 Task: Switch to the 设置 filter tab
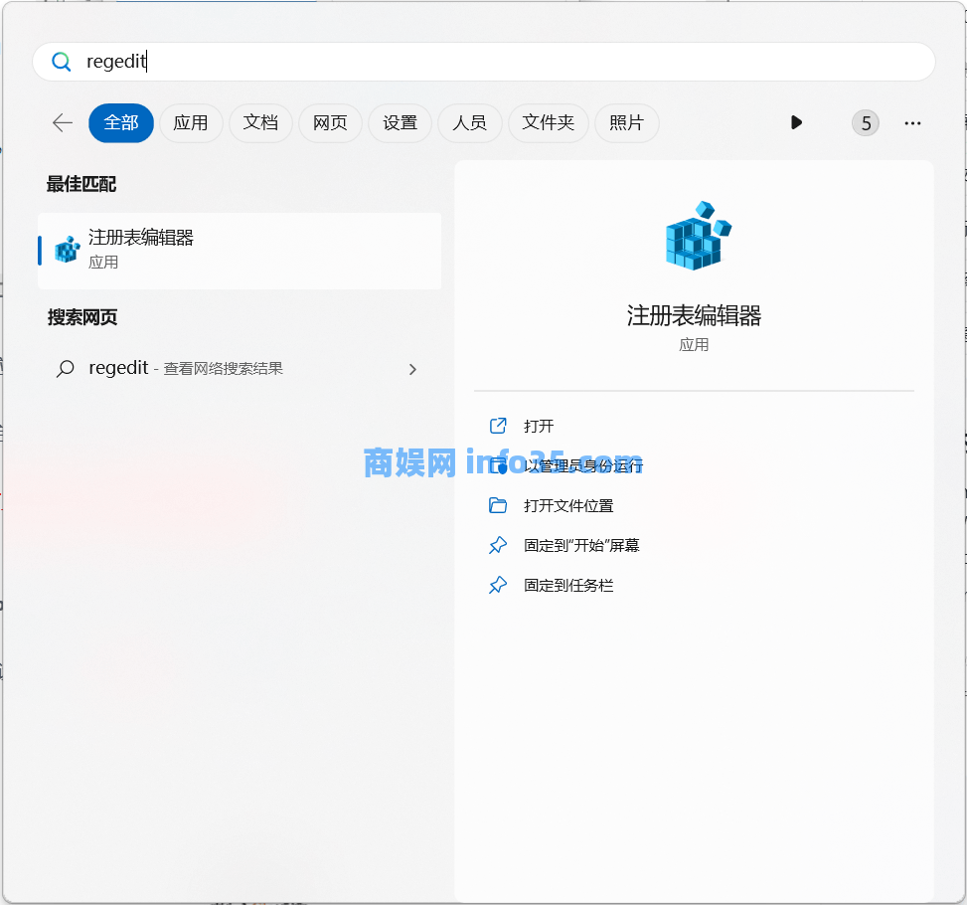[x=400, y=122]
